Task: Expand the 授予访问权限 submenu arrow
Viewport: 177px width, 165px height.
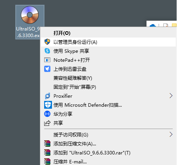Action: point(171,135)
